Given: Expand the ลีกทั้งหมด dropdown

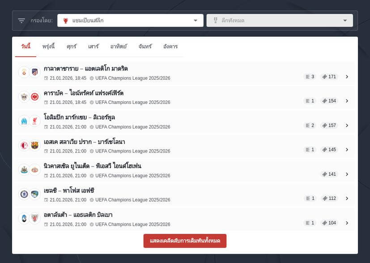Looking at the screenshot, I should [x=344, y=20].
